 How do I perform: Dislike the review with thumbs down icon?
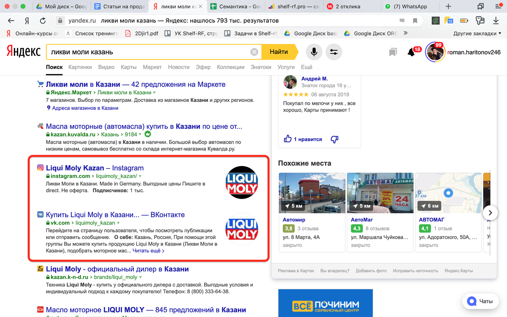pyautogui.click(x=334, y=139)
